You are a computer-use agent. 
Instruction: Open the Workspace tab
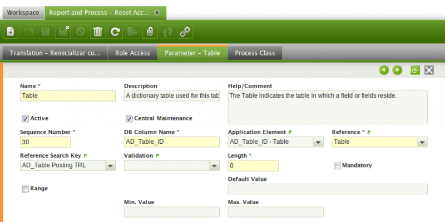click(x=22, y=12)
